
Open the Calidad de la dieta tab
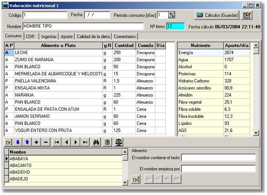93,36
